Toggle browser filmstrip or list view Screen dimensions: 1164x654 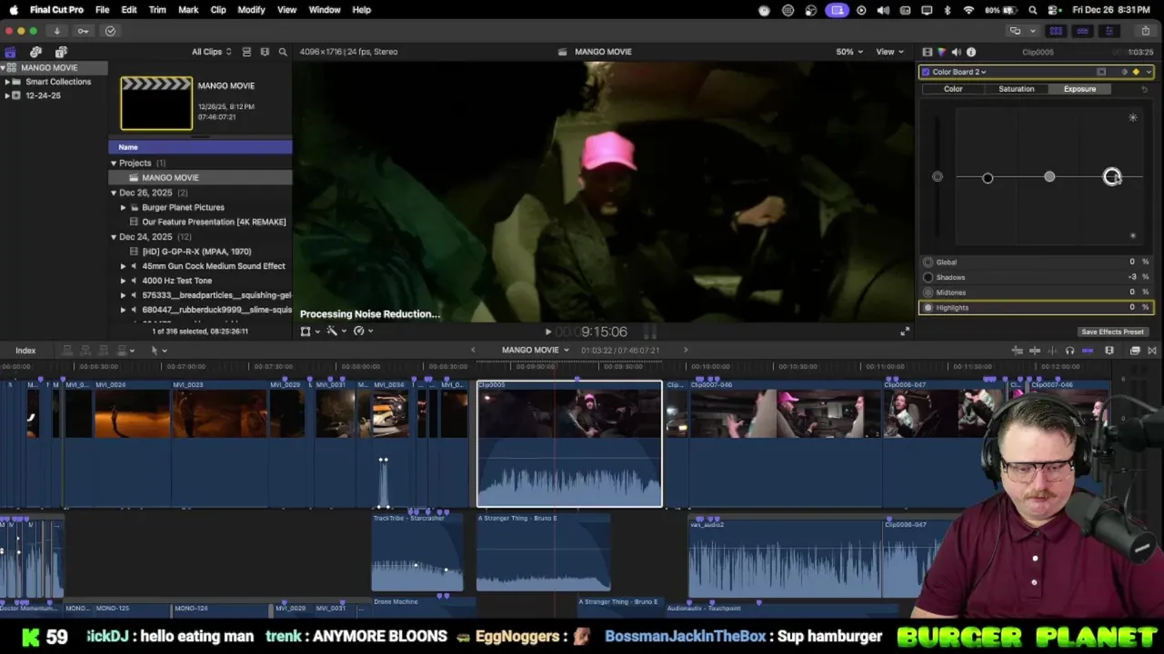[246, 52]
